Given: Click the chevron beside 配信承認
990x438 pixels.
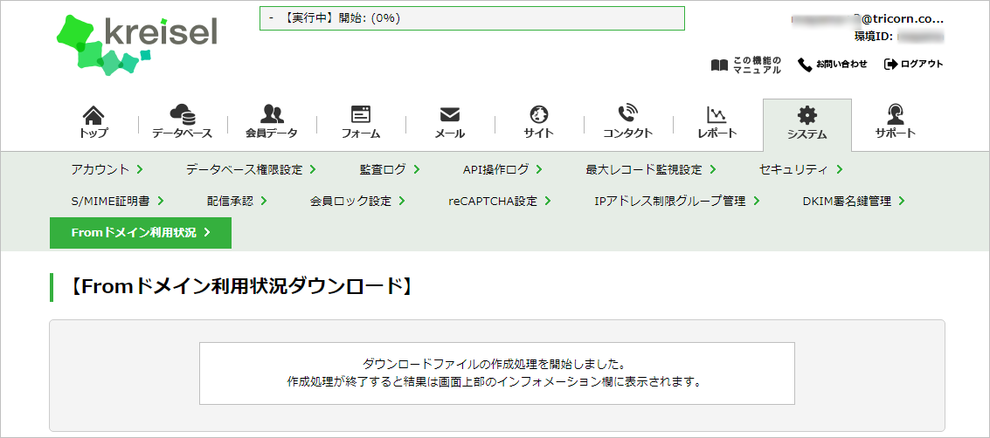Looking at the screenshot, I should pyautogui.click(x=264, y=201).
